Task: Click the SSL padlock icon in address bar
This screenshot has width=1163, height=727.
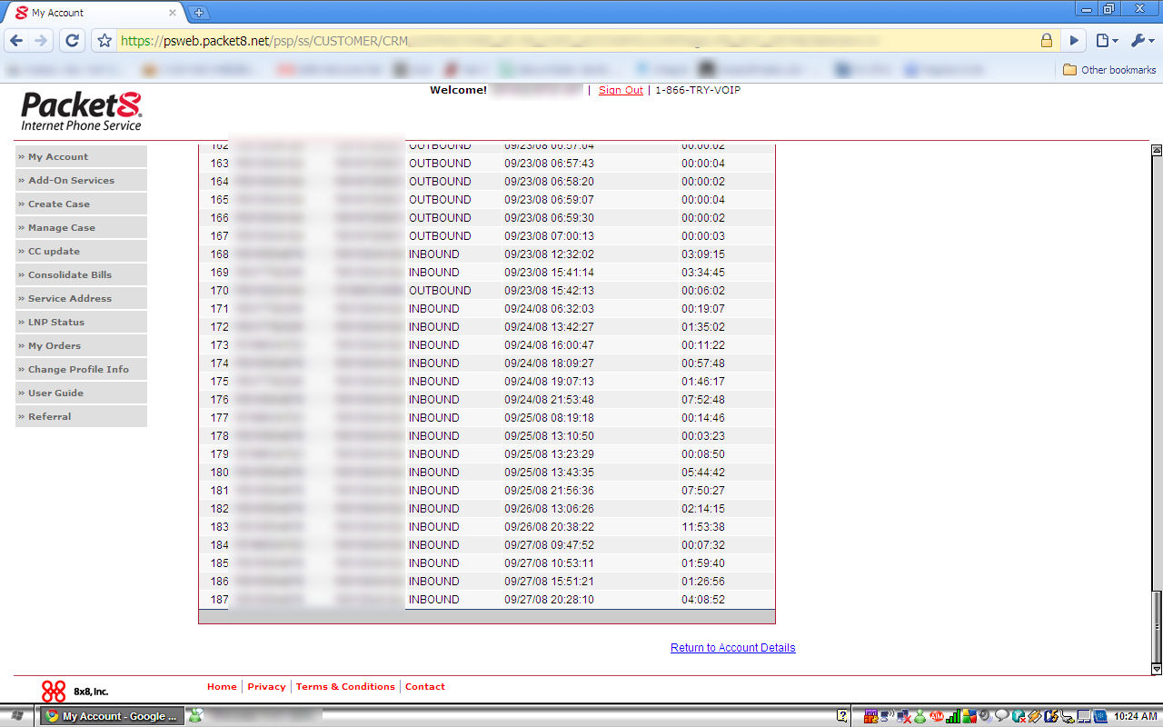Action: click(x=1047, y=41)
